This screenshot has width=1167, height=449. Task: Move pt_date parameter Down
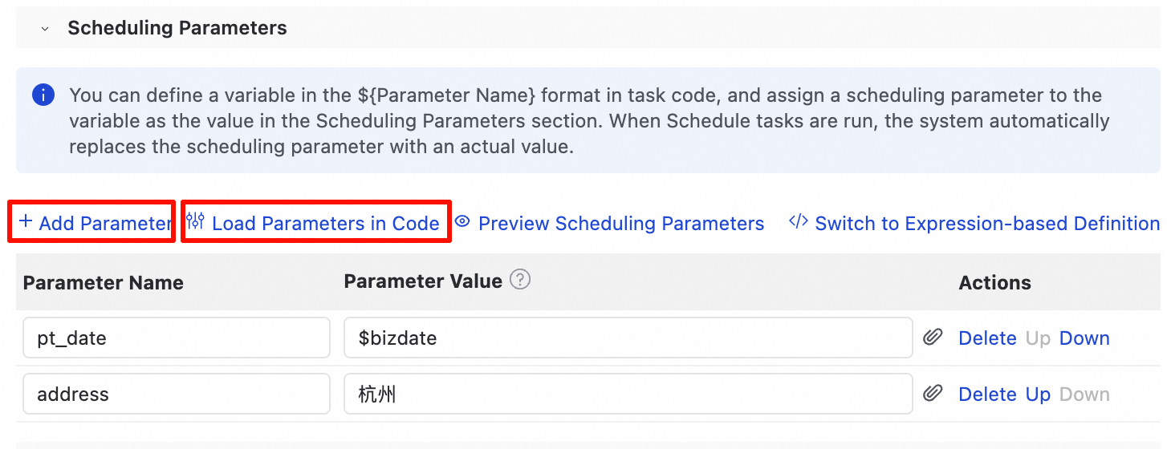(1084, 338)
